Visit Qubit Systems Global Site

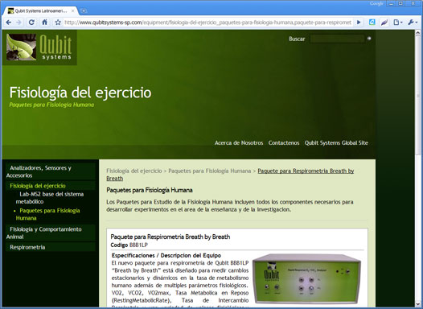tap(336, 142)
